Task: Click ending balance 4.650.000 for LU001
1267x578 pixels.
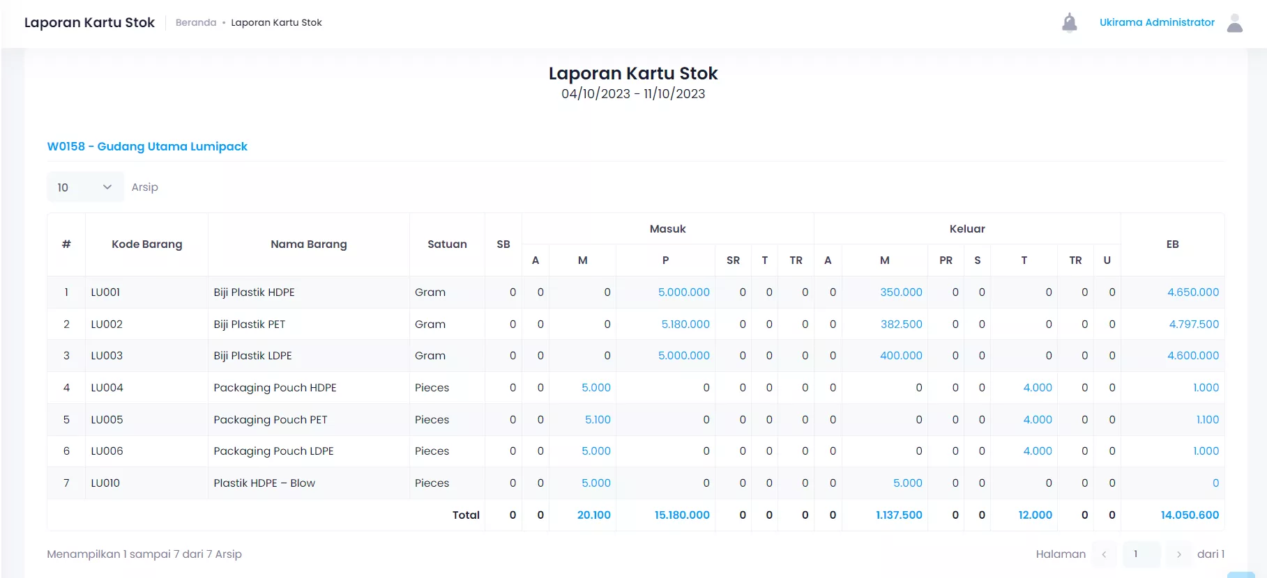Action: (x=1192, y=292)
